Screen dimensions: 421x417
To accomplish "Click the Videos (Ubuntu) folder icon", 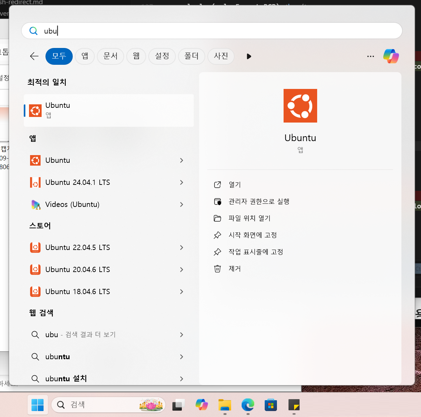I will (x=35, y=204).
